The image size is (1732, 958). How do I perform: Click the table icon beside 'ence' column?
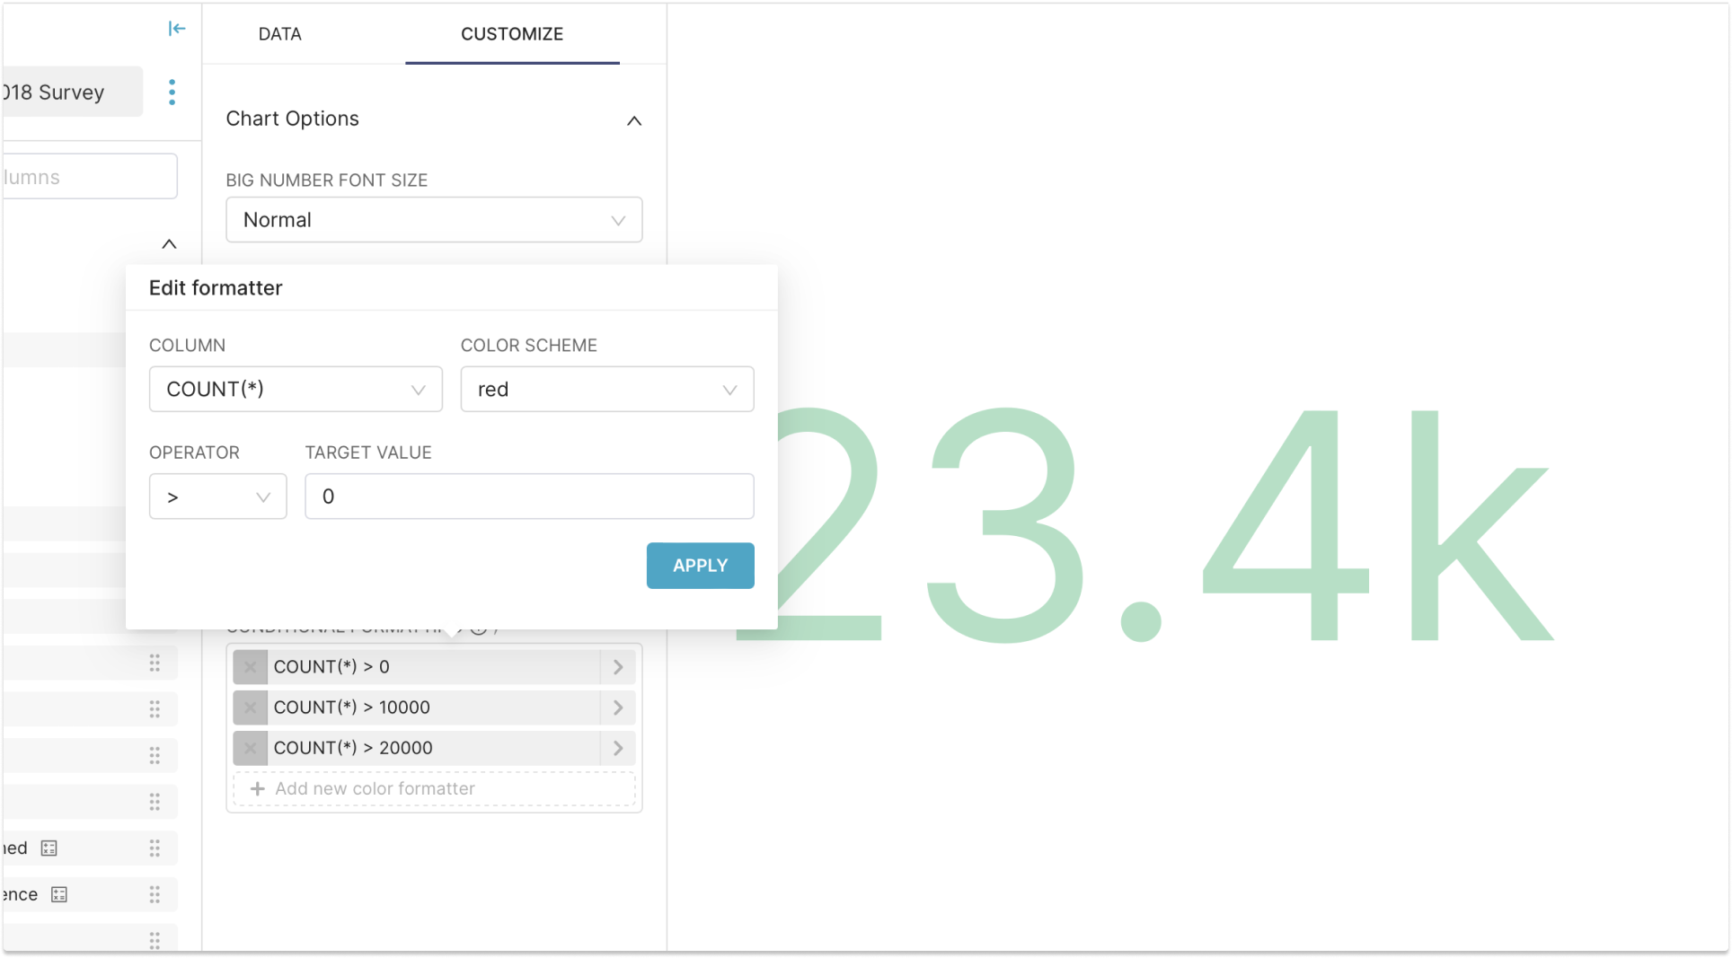click(59, 894)
